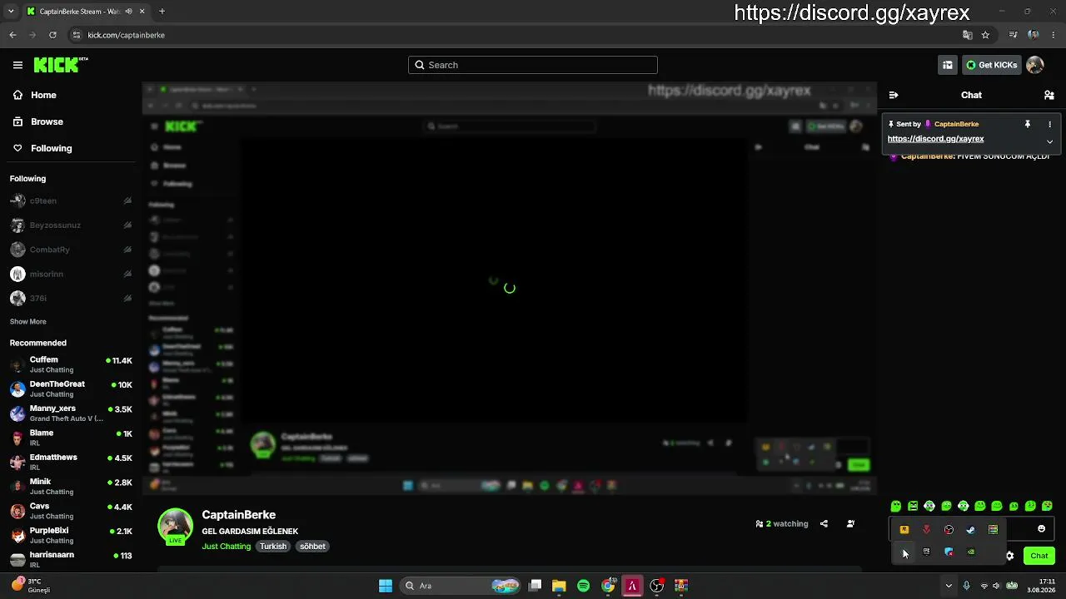The height and width of the screenshot is (599, 1066).
Task: Open pinned message three-dot options
Action: pos(1049,124)
